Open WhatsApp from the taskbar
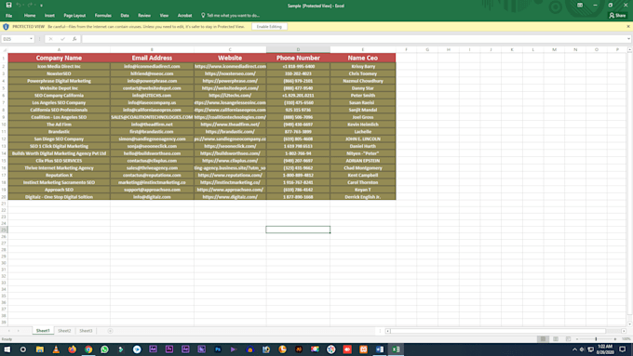 tap(104, 349)
